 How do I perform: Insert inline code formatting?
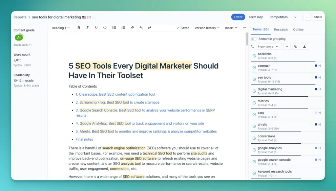click(x=105, y=28)
